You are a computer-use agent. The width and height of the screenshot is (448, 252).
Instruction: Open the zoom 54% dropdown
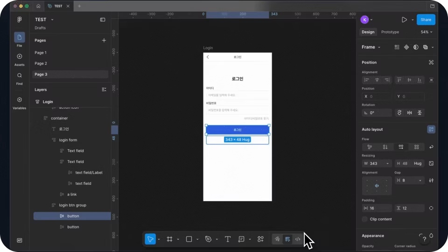tap(426, 32)
